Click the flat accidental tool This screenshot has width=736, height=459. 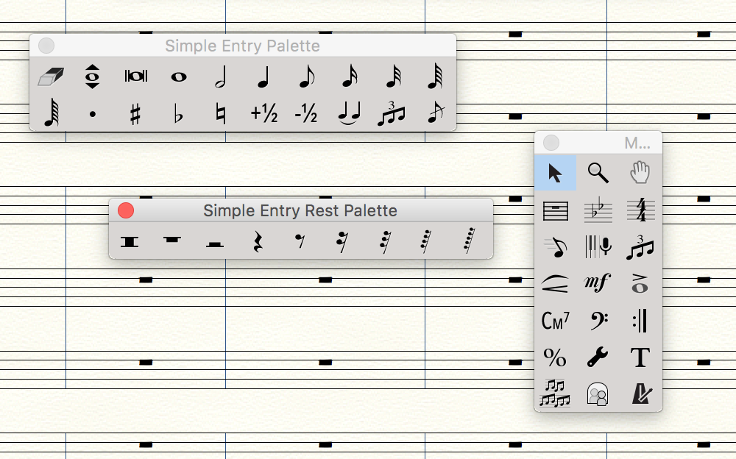(x=178, y=115)
